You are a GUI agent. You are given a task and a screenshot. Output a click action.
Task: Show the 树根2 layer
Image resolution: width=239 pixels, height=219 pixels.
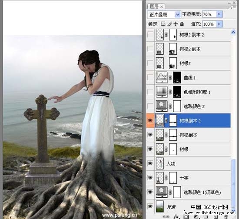coord(150,63)
